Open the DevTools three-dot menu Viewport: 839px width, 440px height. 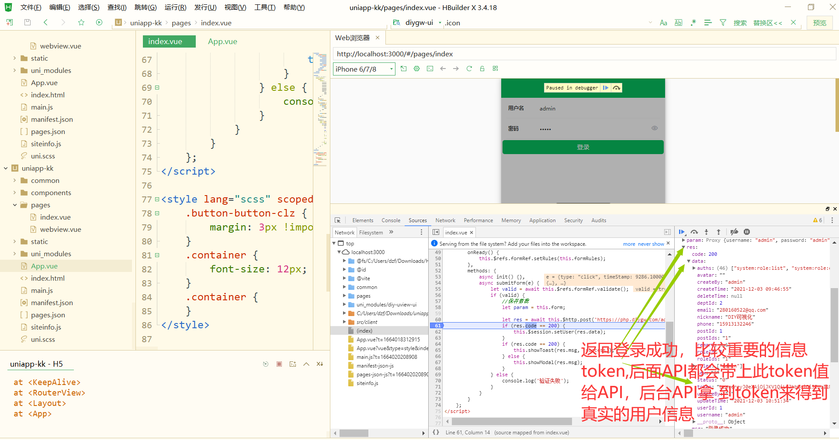pyautogui.click(x=832, y=220)
